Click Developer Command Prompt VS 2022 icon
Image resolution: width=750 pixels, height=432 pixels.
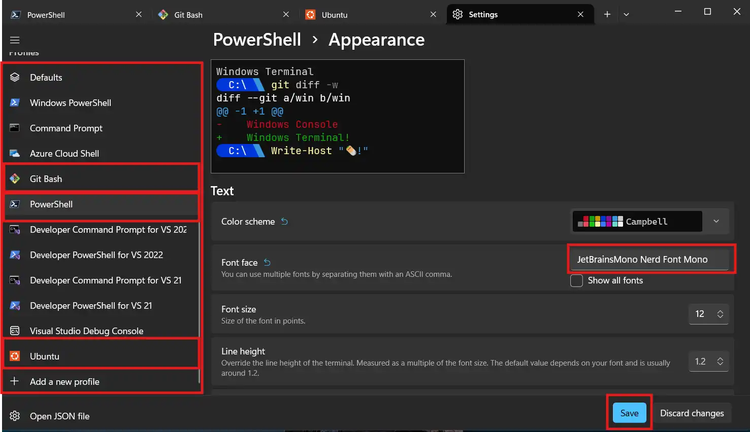click(x=15, y=229)
